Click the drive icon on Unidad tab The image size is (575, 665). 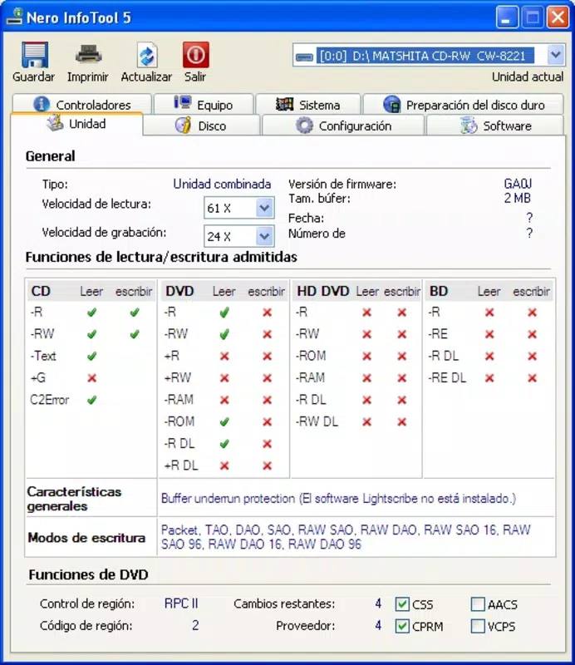tap(55, 123)
